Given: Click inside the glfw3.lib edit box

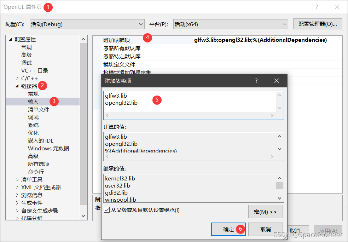Looking at the screenshot, I should pos(190,102).
